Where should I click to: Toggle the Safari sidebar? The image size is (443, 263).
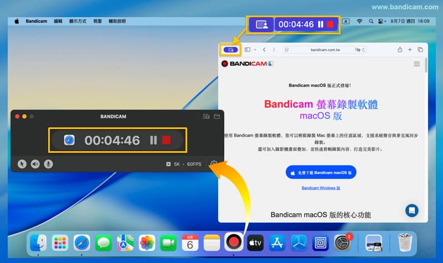(x=248, y=50)
